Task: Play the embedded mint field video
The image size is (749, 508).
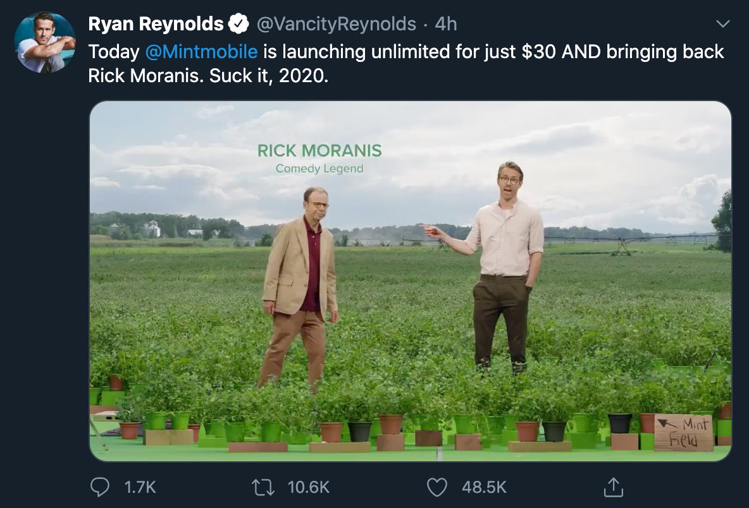Action: (410, 281)
